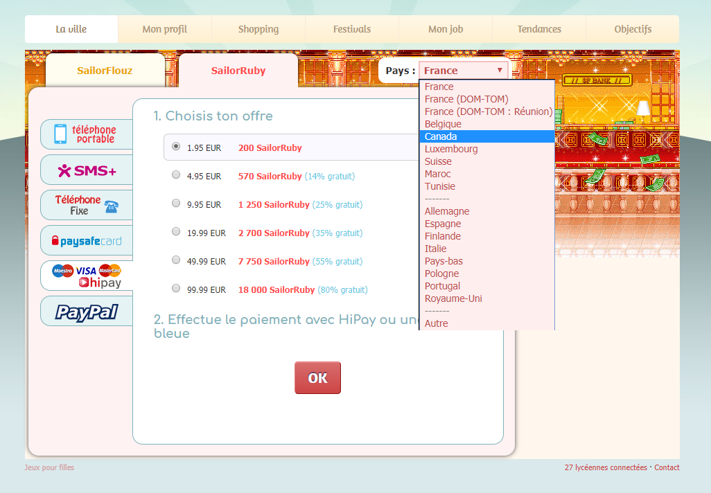Screen dimensions: 711x493
Task: Open the Festivals tab
Action: click(x=352, y=29)
